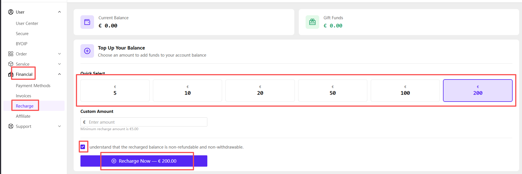
Task: Open the Affiliate page
Action: click(x=23, y=116)
